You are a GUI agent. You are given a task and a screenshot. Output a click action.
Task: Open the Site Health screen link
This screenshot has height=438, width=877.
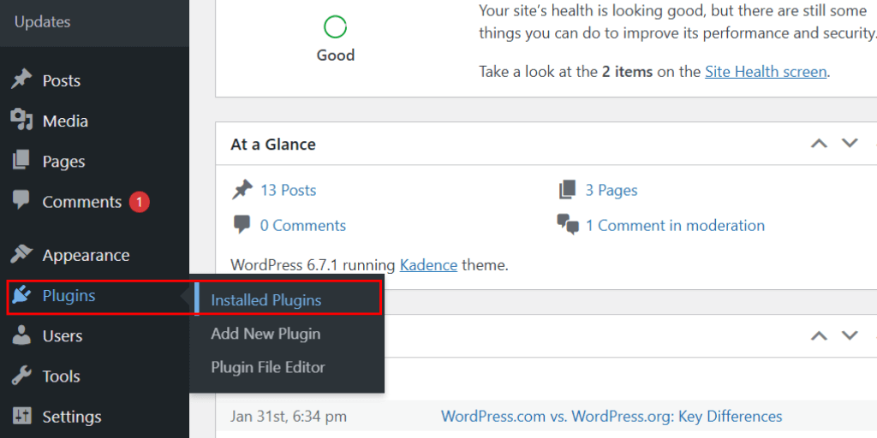(x=766, y=72)
